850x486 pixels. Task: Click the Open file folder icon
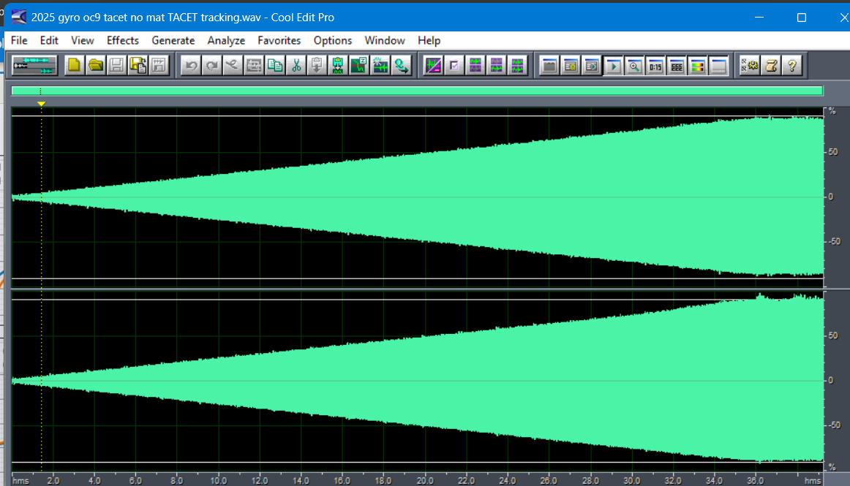[96, 66]
